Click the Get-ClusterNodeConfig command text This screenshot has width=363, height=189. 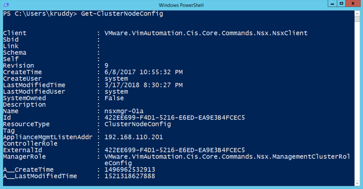coord(122,14)
